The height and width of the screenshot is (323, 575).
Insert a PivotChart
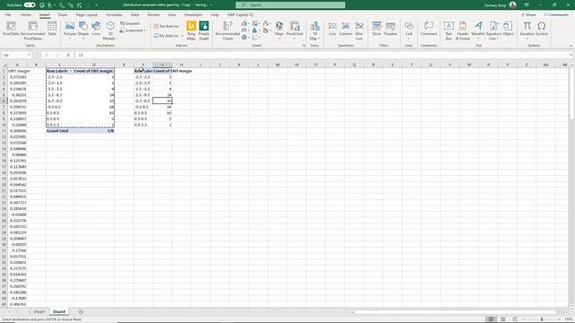[295, 30]
